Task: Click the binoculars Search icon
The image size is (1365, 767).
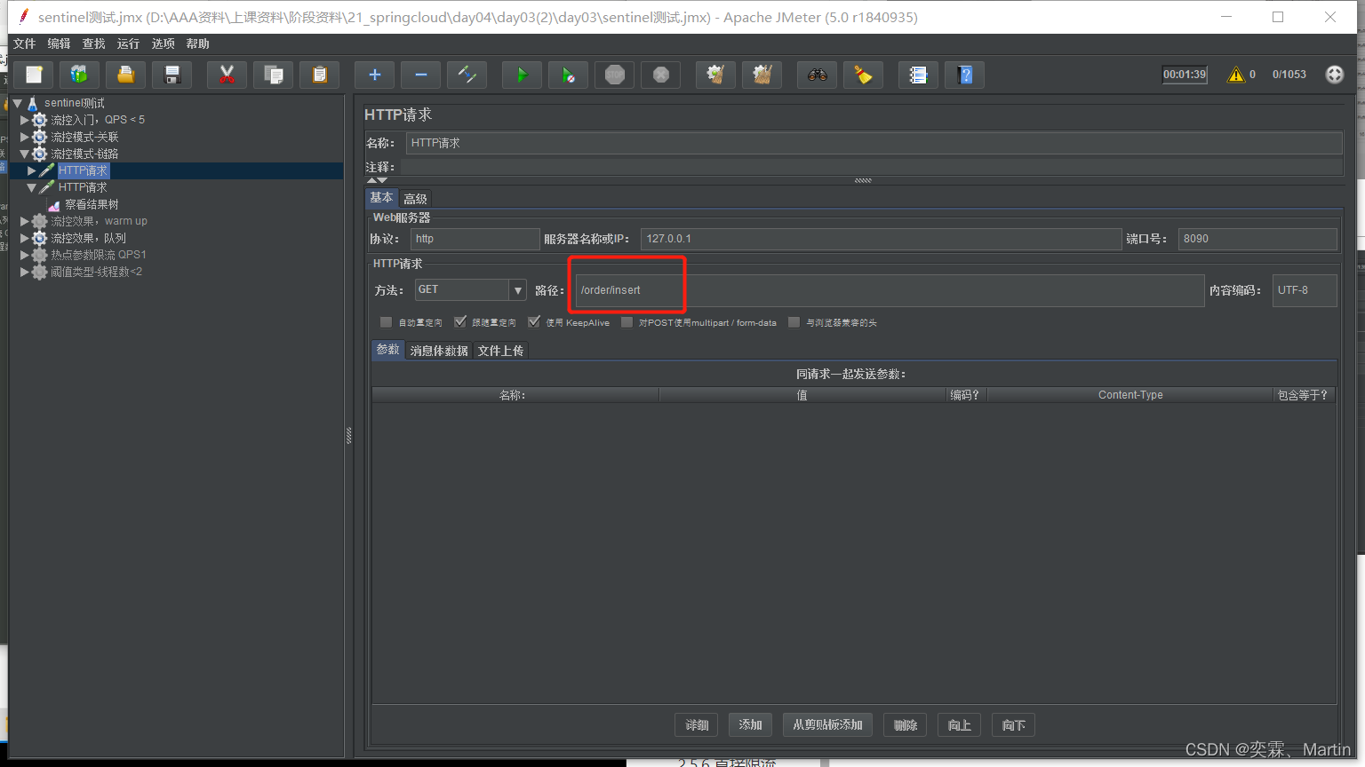Action: point(817,75)
